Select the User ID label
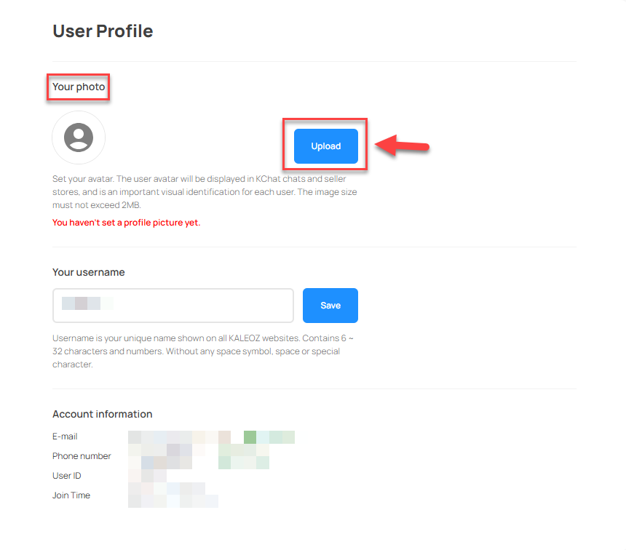This screenshot has width=626, height=550. pos(67,475)
